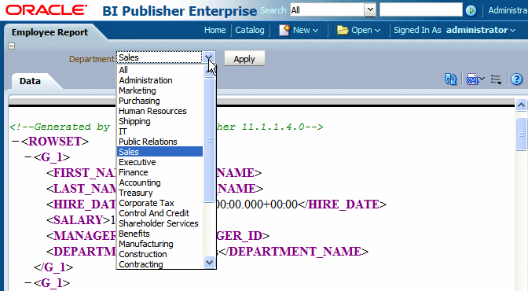Click the search text field
The width and height of the screenshot is (528, 291).
click(x=421, y=10)
